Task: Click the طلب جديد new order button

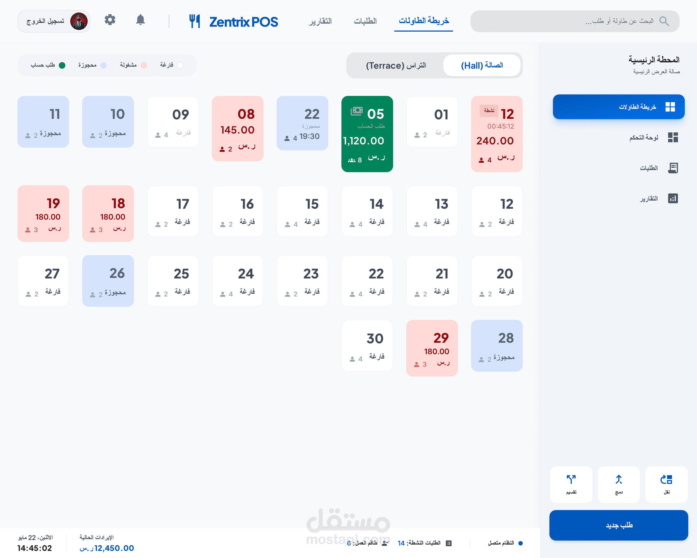Action: tap(618, 525)
